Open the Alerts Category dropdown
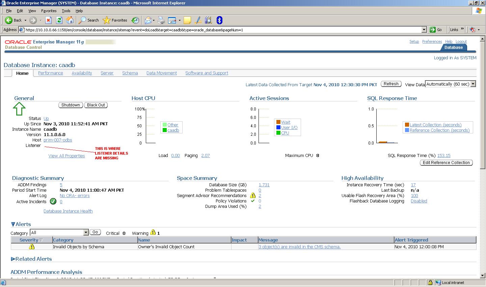This screenshot has width=486, height=287. pos(86,232)
